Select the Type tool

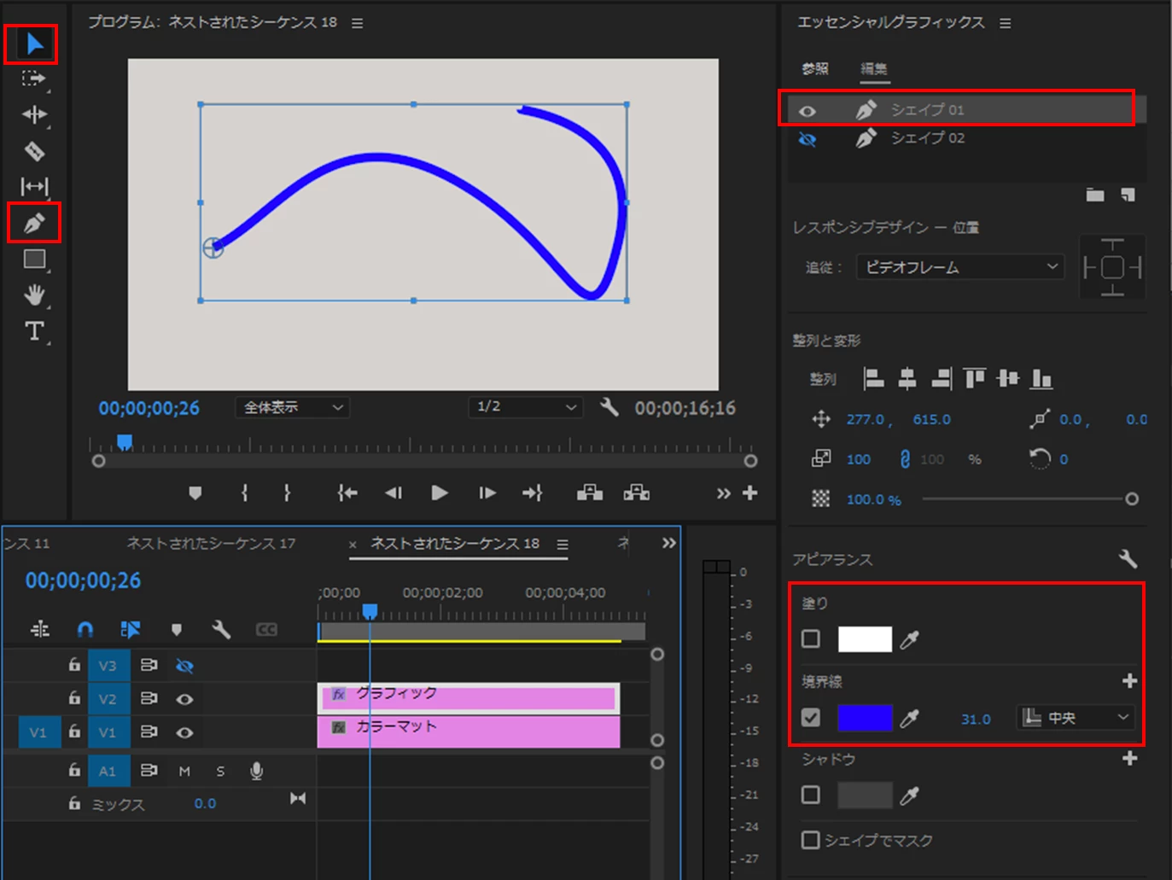point(34,331)
